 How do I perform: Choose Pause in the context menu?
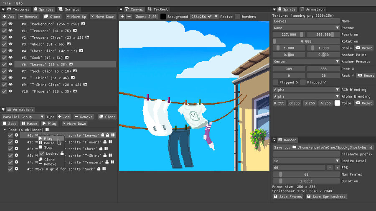tap(49, 143)
